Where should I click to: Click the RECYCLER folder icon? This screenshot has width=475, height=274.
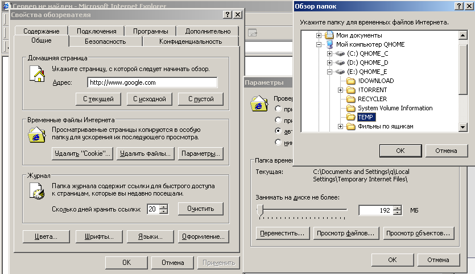pyautogui.click(x=351, y=99)
